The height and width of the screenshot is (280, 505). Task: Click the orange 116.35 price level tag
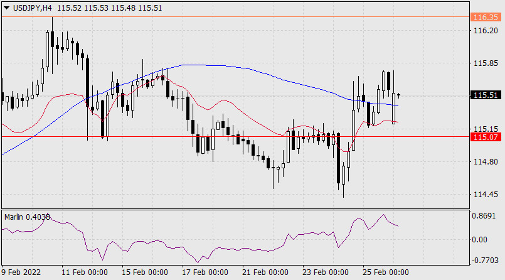point(486,17)
